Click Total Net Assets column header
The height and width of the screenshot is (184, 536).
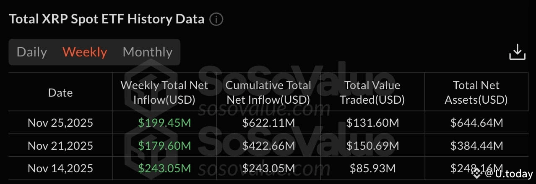tap(476, 92)
